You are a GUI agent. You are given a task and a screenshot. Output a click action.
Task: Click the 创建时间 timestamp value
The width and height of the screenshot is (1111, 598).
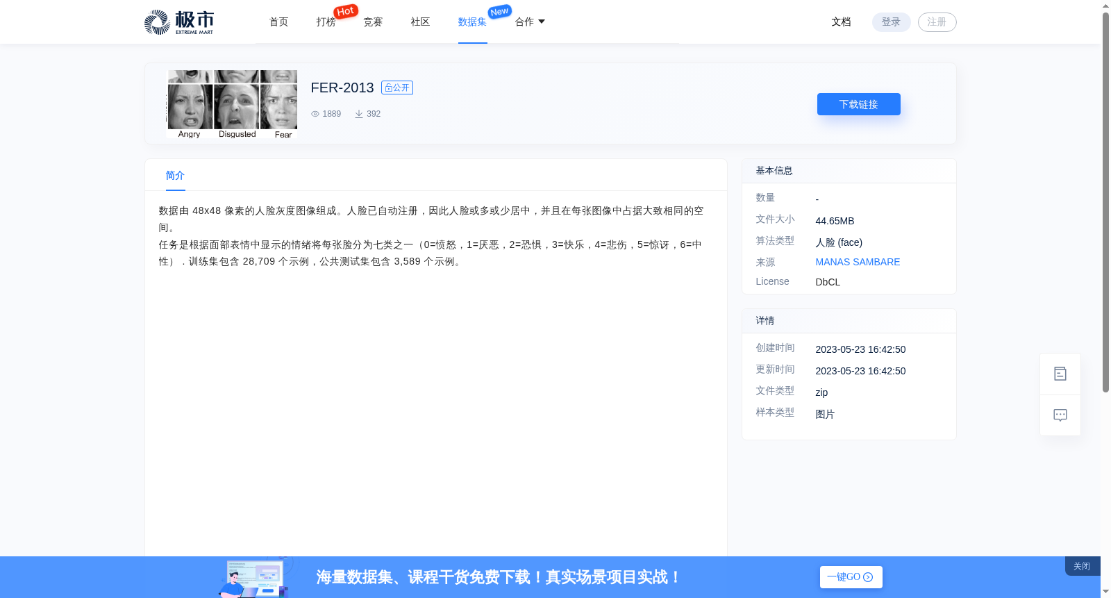pos(861,349)
